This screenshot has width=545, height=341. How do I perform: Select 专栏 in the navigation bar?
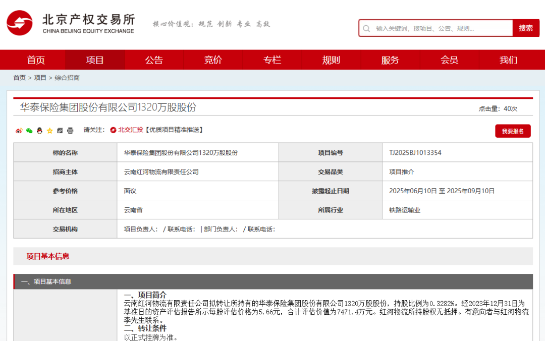pos(272,60)
